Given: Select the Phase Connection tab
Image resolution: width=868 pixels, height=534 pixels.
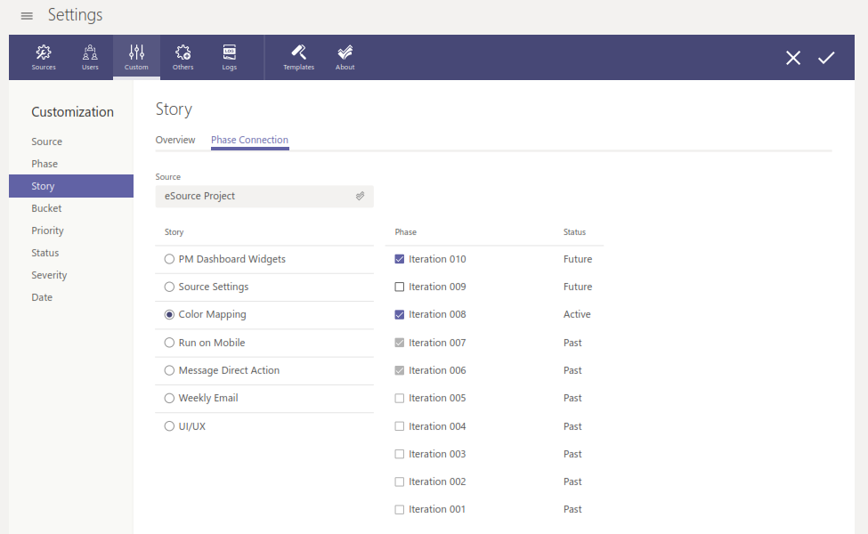Looking at the screenshot, I should [x=249, y=141].
